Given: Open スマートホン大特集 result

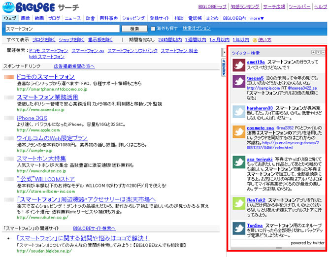Looking at the screenshot, I should click(41, 159).
